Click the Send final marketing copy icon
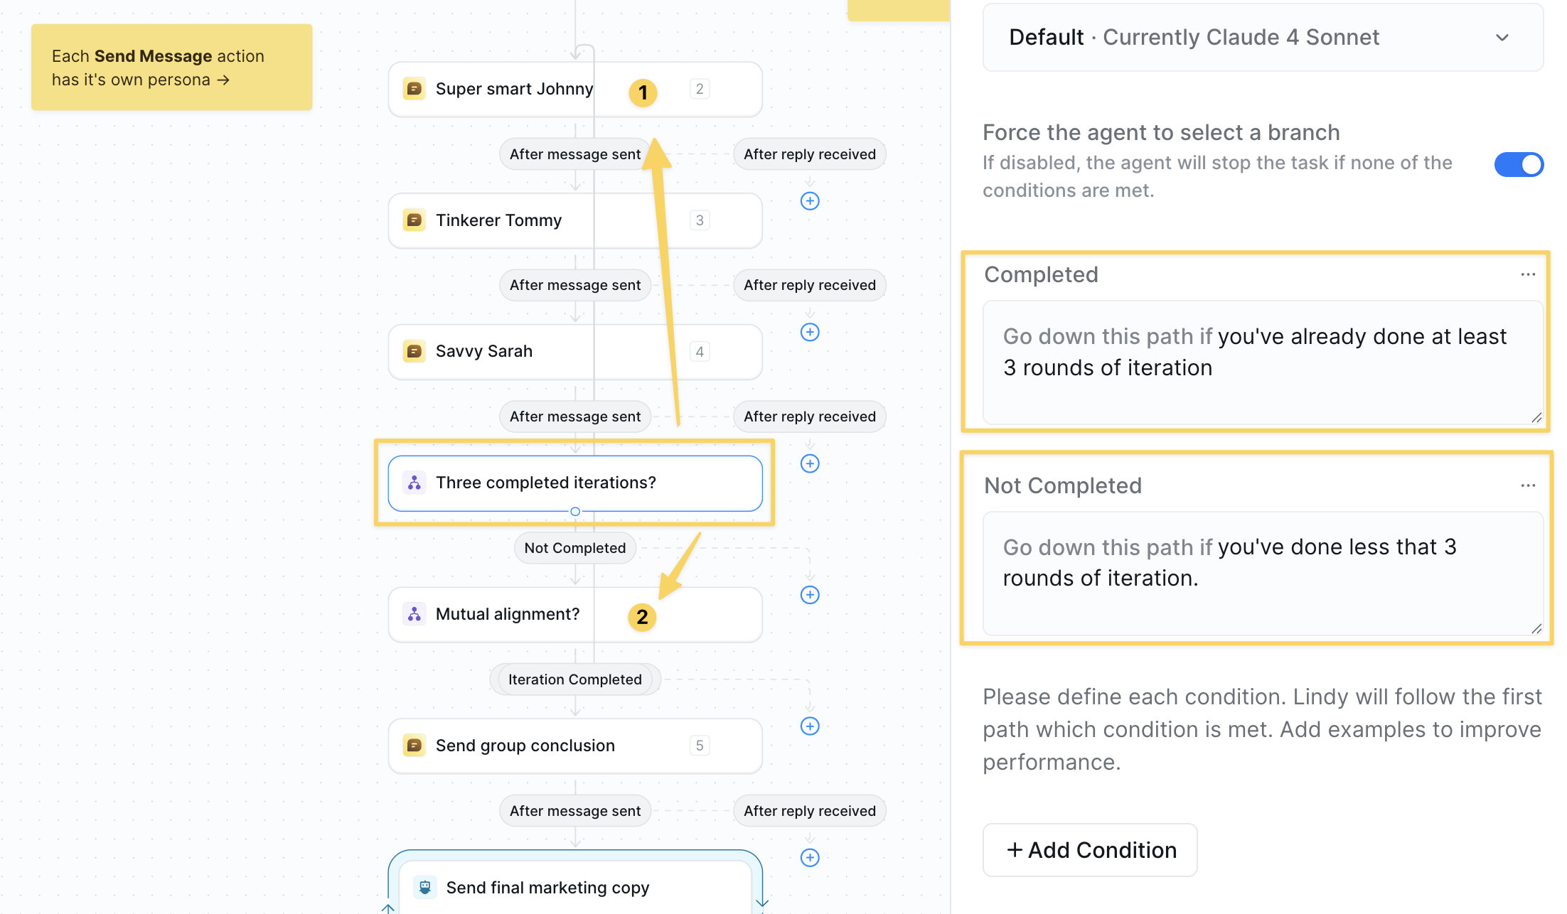Image resolution: width=1567 pixels, height=914 pixels. point(424,887)
